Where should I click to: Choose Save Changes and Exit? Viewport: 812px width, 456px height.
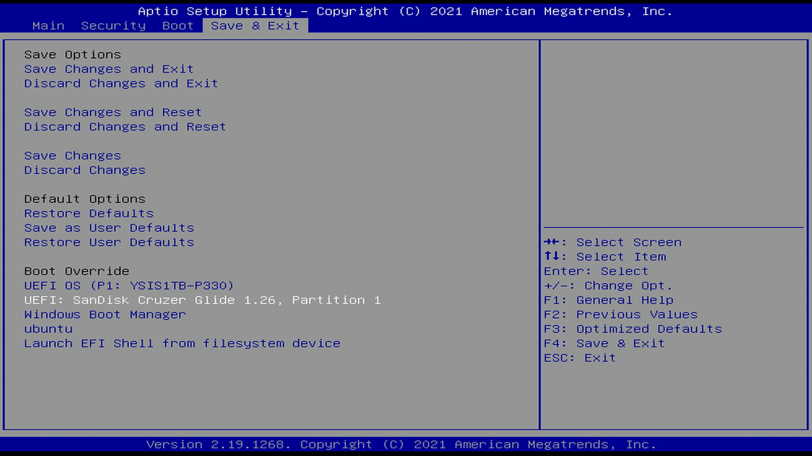[x=109, y=69]
